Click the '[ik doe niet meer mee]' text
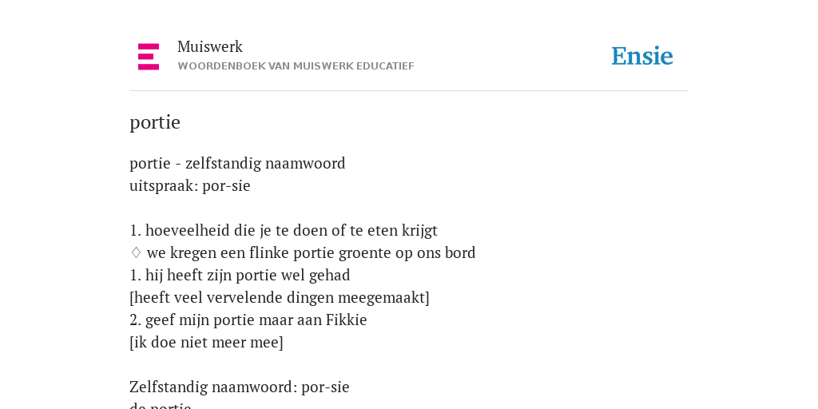Screen dimensions: 818x409 pyautogui.click(x=206, y=342)
